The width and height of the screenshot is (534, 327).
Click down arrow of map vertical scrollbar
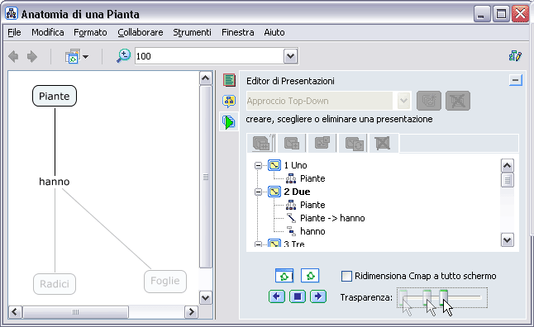(x=205, y=298)
